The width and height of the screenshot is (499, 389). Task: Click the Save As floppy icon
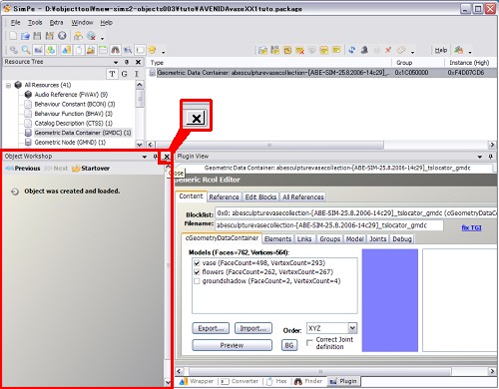point(50,36)
